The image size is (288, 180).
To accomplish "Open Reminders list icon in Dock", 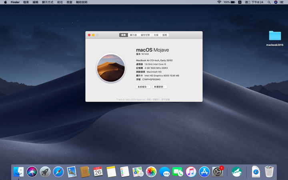I will click(x=125, y=172).
